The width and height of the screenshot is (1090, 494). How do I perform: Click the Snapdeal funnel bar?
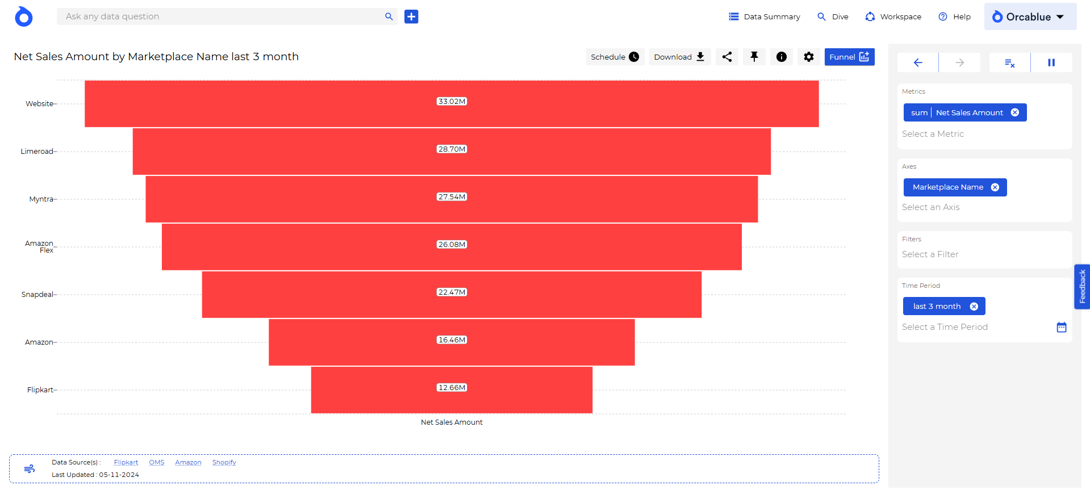coord(452,295)
